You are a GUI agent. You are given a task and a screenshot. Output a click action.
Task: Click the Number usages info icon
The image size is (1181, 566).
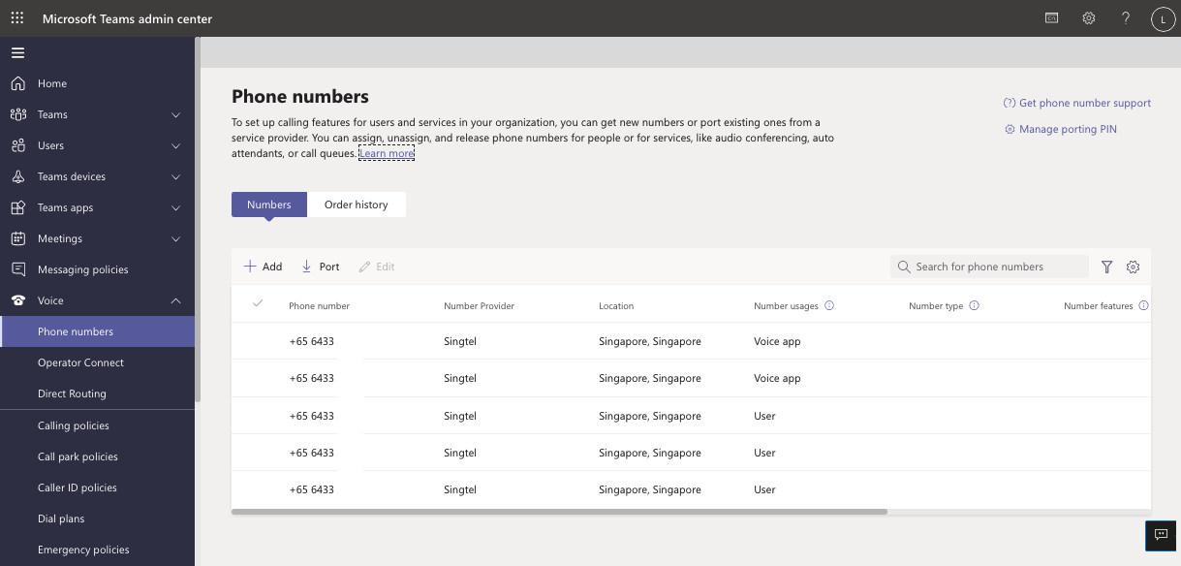(x=829, y=305)
